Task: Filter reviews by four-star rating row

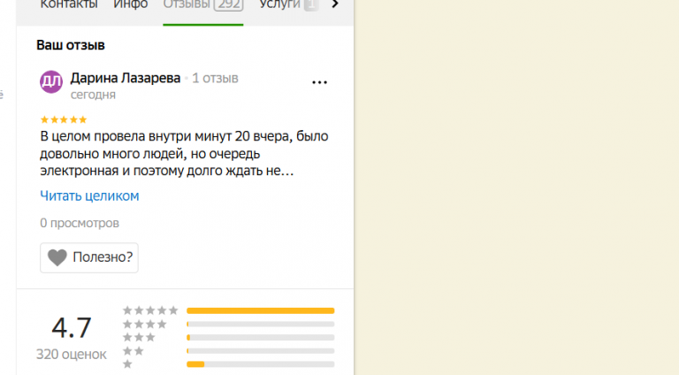Action: (x=229, y=324)
